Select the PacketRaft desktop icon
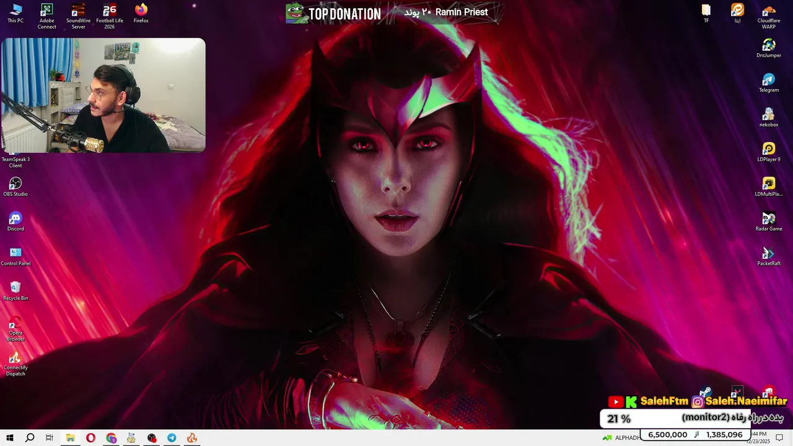This screenshot has width=793, height=446. 769,256
